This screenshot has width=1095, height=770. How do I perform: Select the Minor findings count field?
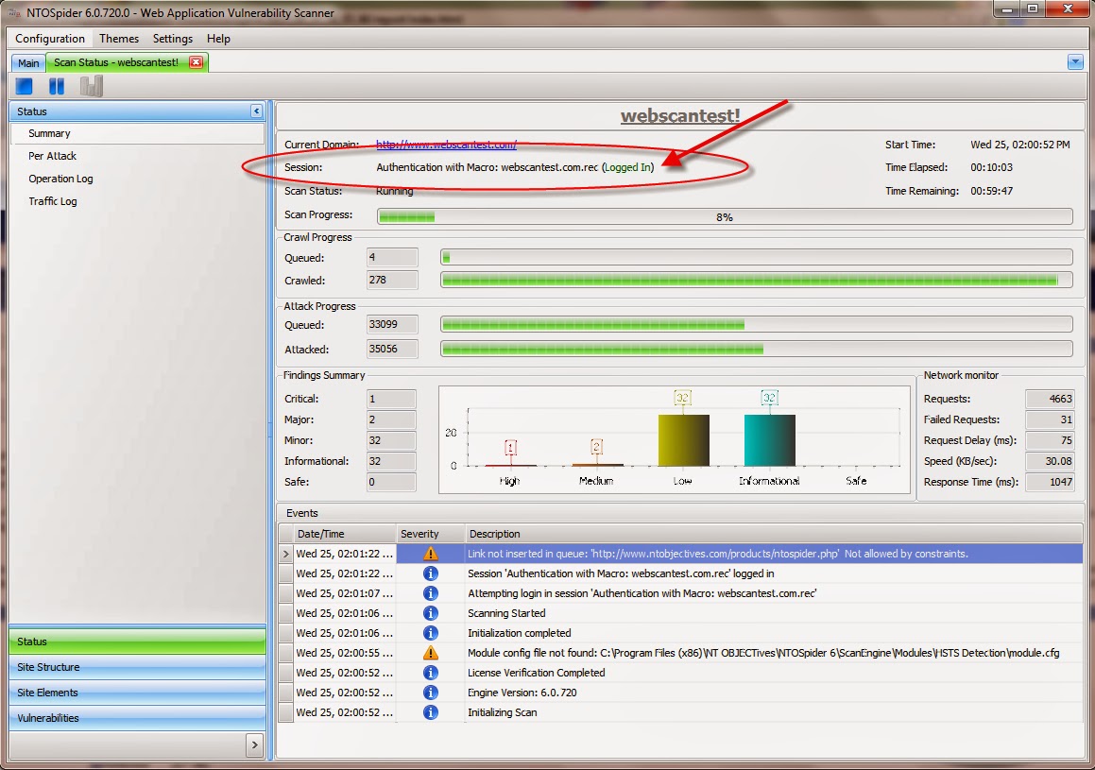click(x=391, y=440)
